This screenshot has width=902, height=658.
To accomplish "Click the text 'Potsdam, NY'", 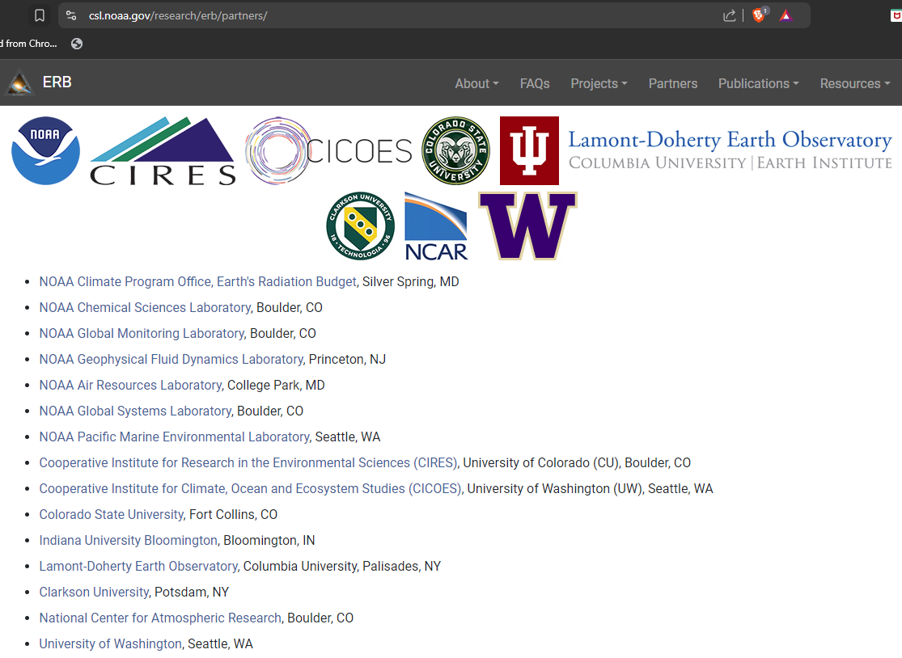I will coord(193,592).
